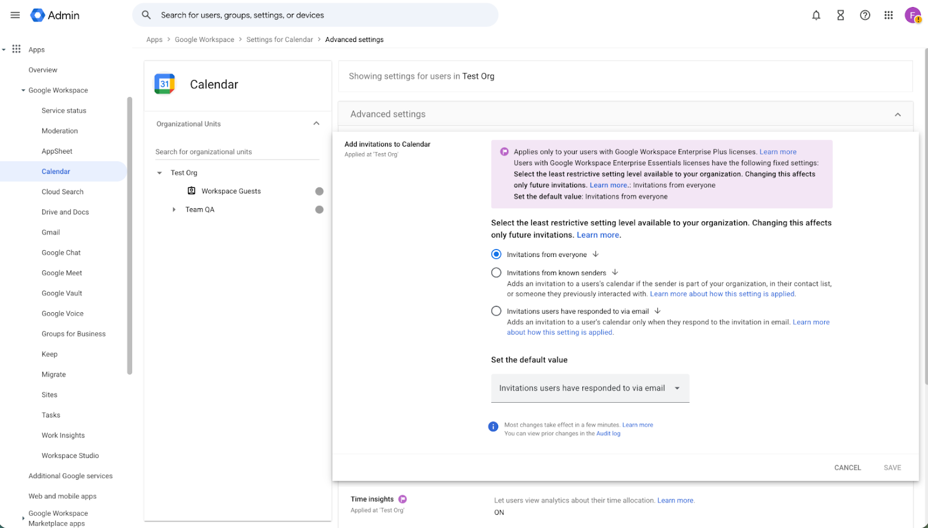The width and height of the screenshot is (928, 528).
Task: Click the Google Admin logo
Action: (55, 15)
